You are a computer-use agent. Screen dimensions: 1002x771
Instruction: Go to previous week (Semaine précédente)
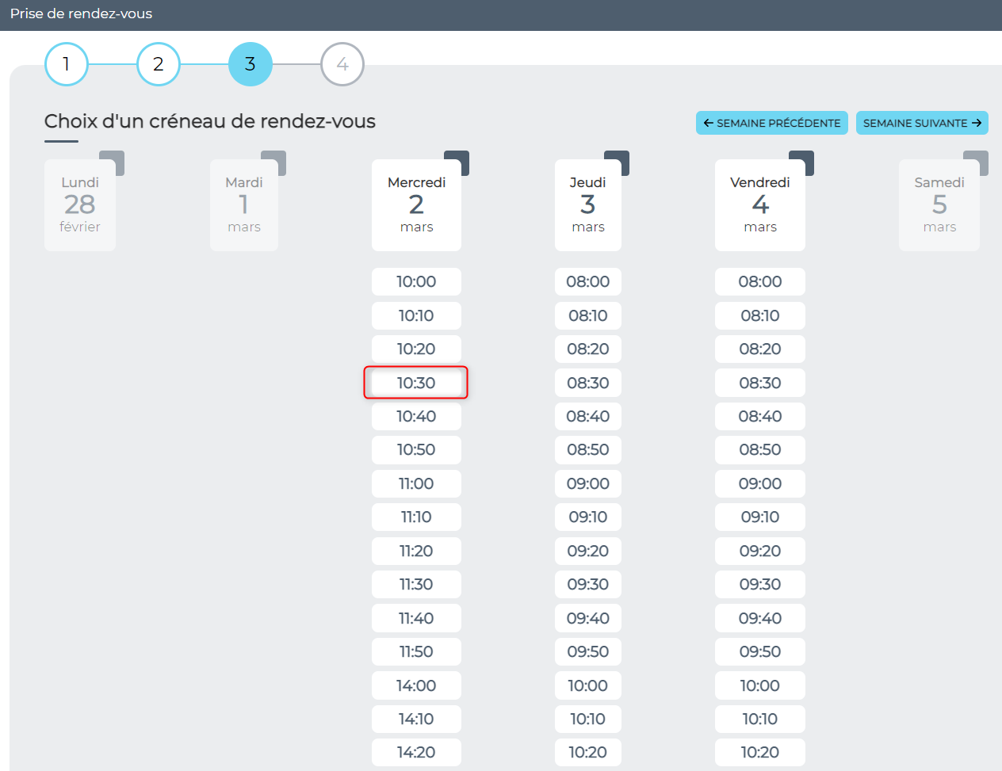click(x=771, y=123)
